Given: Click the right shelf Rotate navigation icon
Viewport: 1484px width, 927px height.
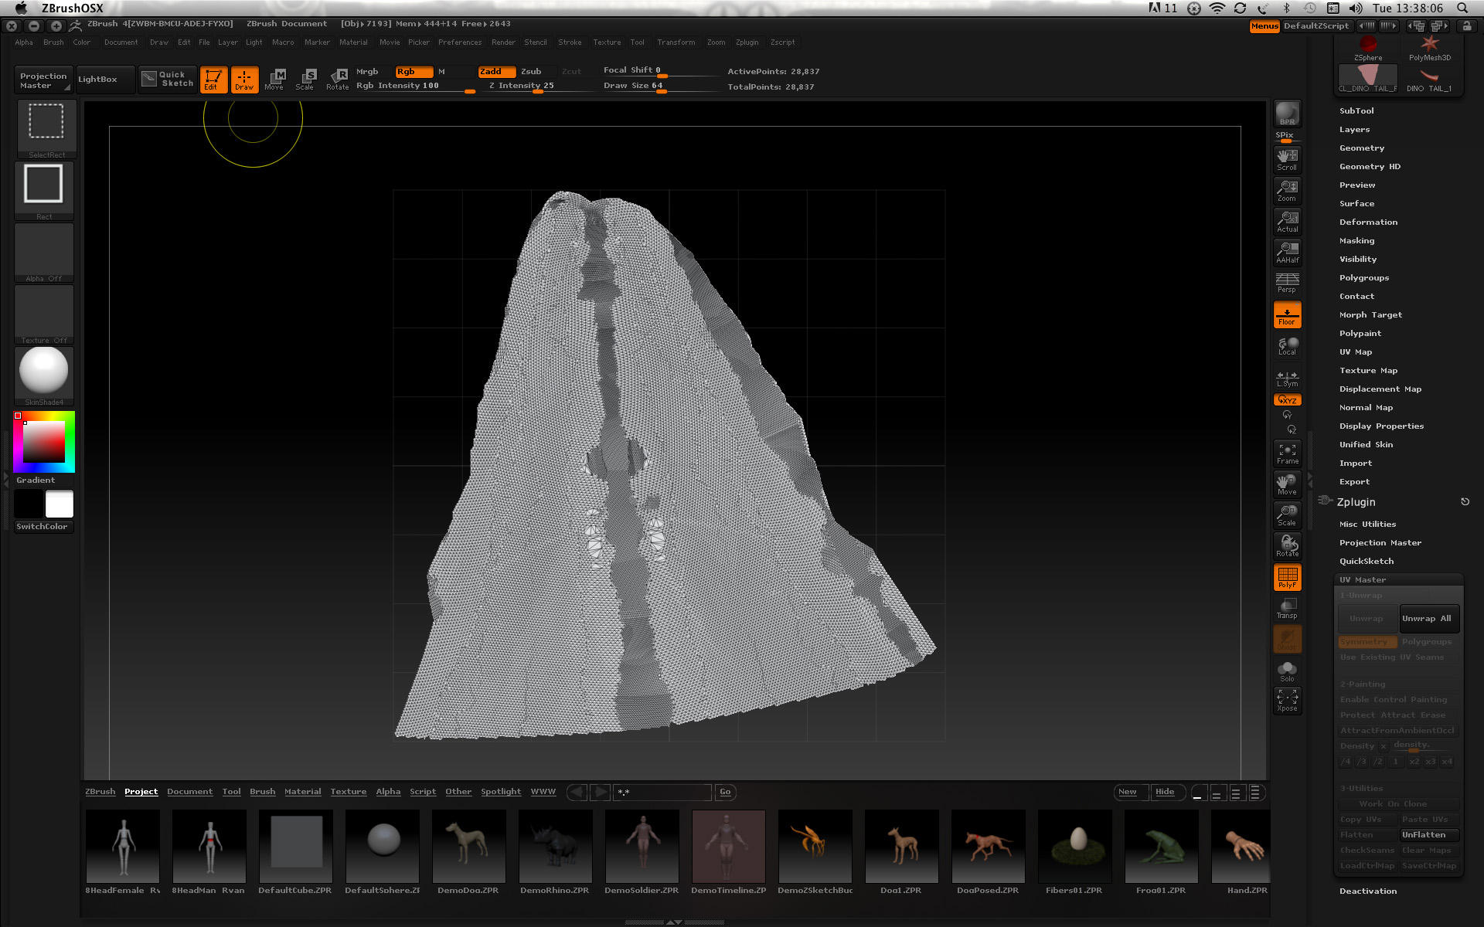Looking at the screenshot, I should point(1287,546).
